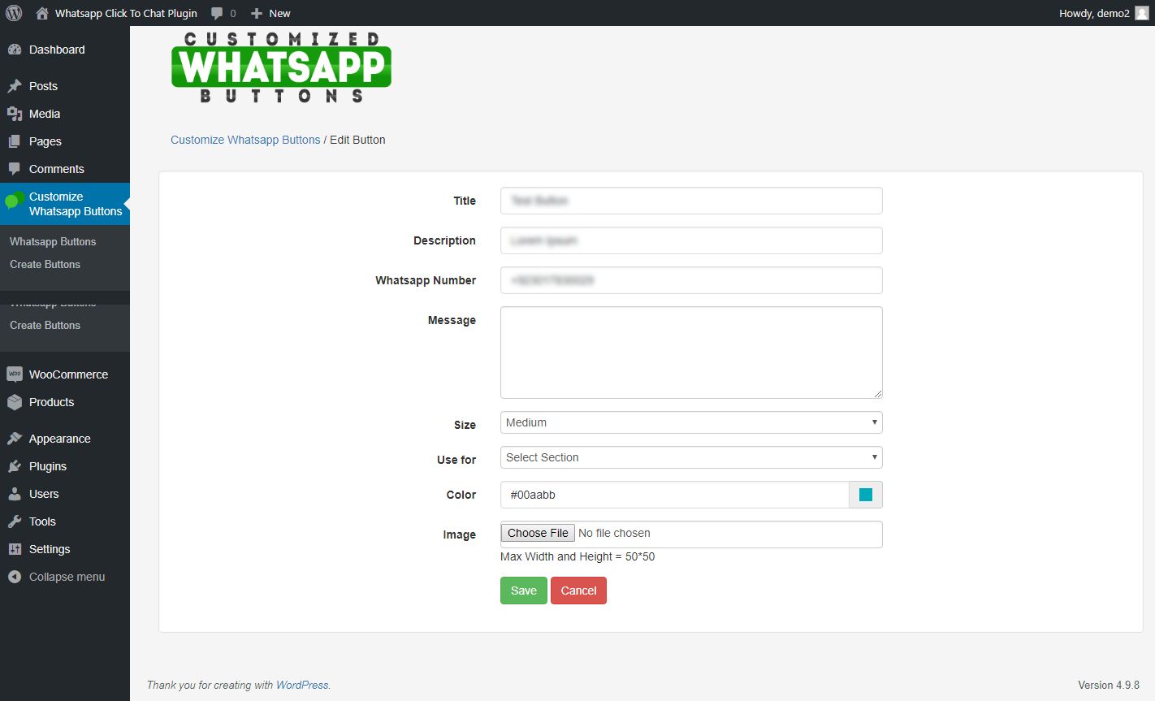Focus the Whatsapp Number field
Viewport: 1155px width, 701px height.
pyautogui.click(x=691, y=280)
